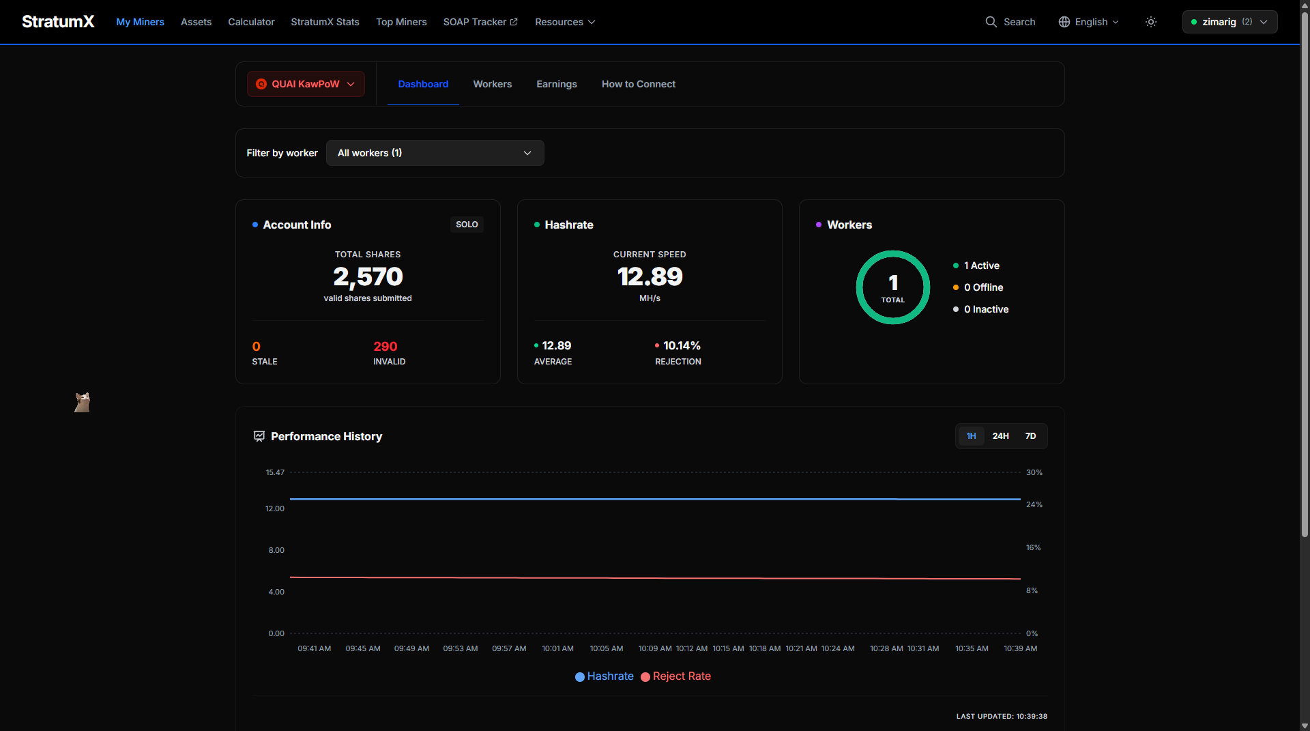Click the SOLO badge
1310x731 pixels.
tap(467, 225)
